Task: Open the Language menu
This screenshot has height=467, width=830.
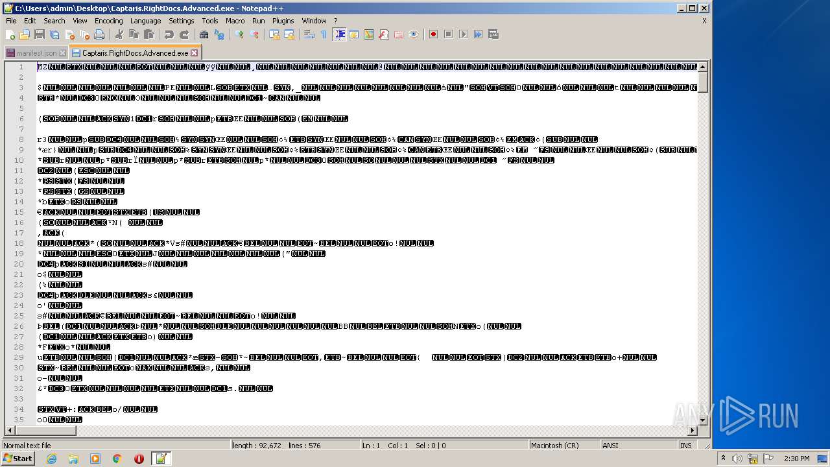Action: pyautogui.click(x=145, y=21)
